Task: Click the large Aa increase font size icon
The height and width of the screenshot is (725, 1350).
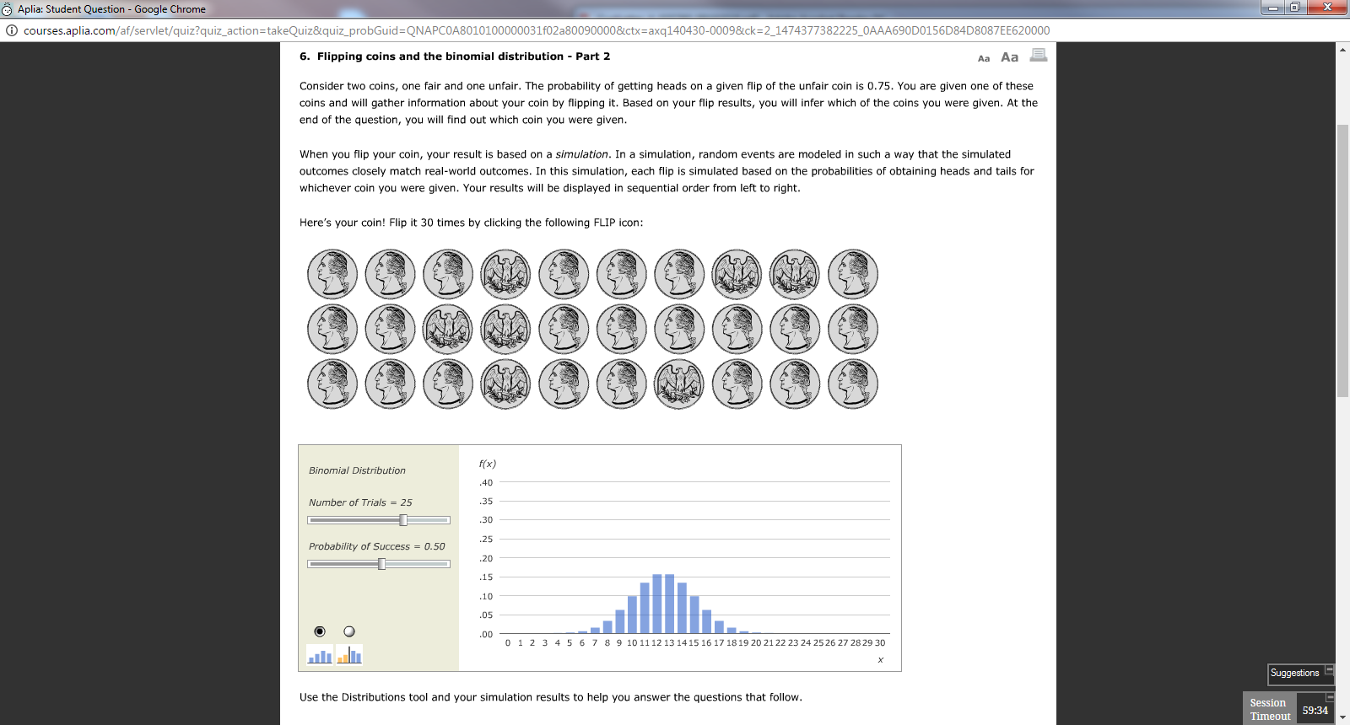Action: point(1009,57)
